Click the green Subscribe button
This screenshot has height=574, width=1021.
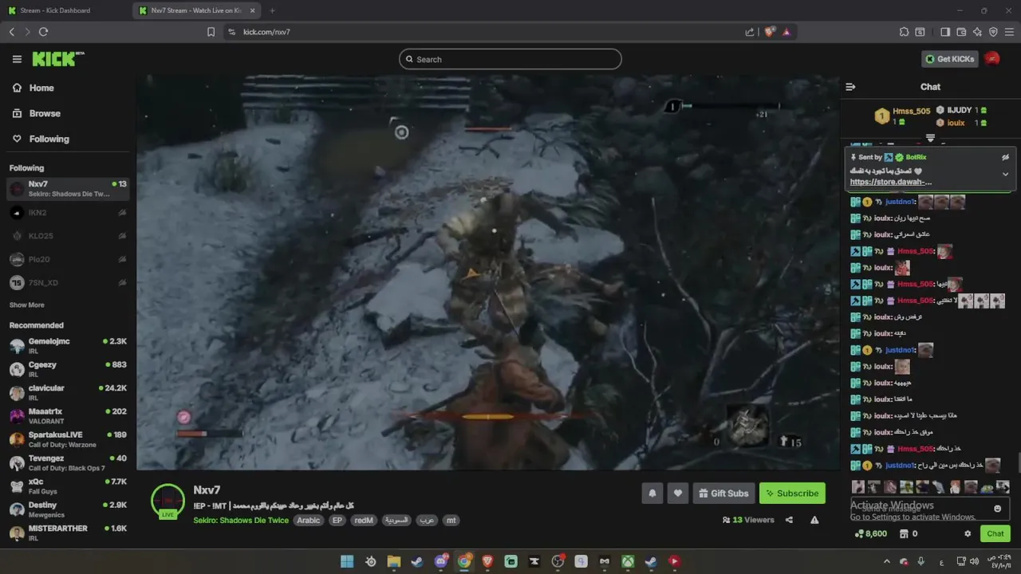[x=792, y=493]
